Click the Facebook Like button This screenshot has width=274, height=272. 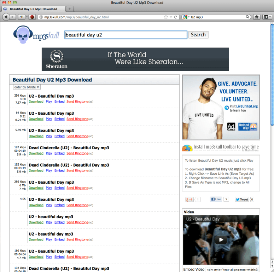[216, 199]
